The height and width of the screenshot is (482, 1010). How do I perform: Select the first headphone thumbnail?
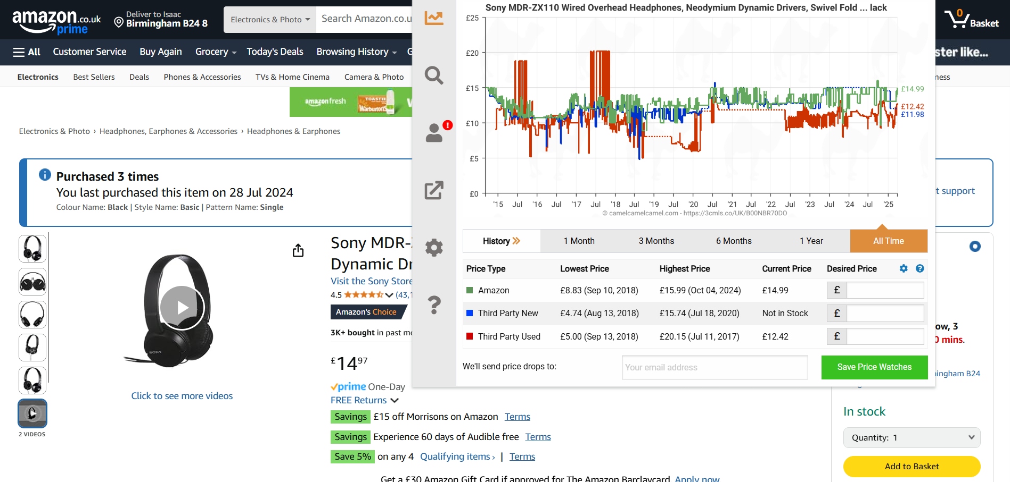point(32,248)
